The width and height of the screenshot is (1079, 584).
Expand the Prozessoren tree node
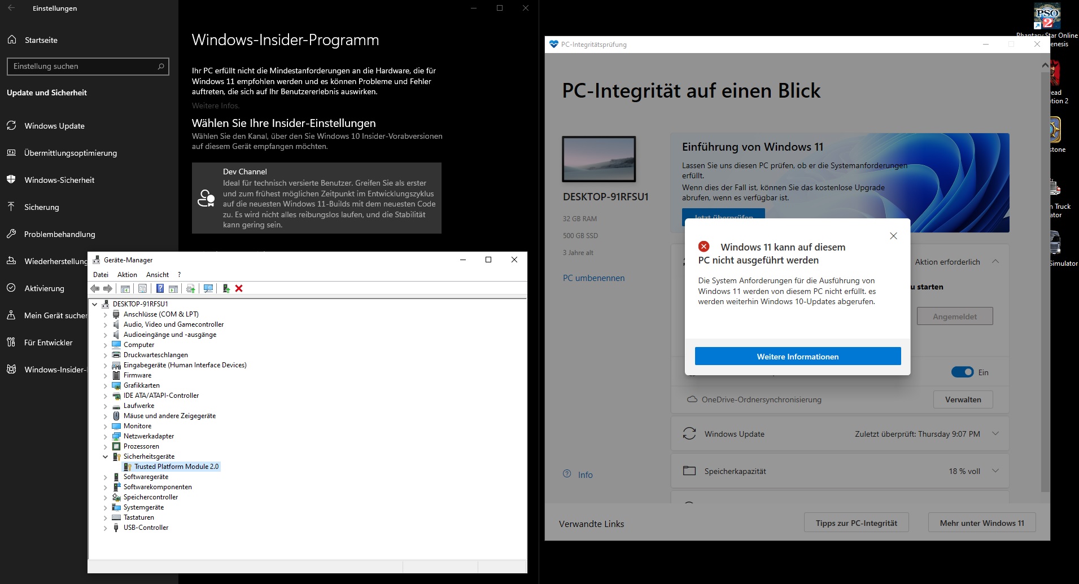105,446
